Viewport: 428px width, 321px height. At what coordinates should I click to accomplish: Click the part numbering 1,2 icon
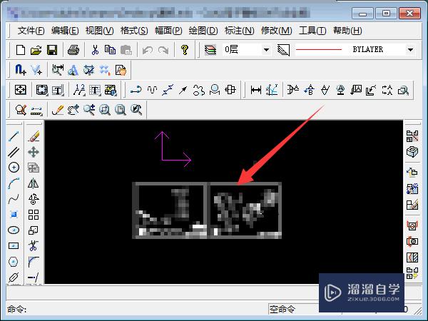[x=79, y=90]
